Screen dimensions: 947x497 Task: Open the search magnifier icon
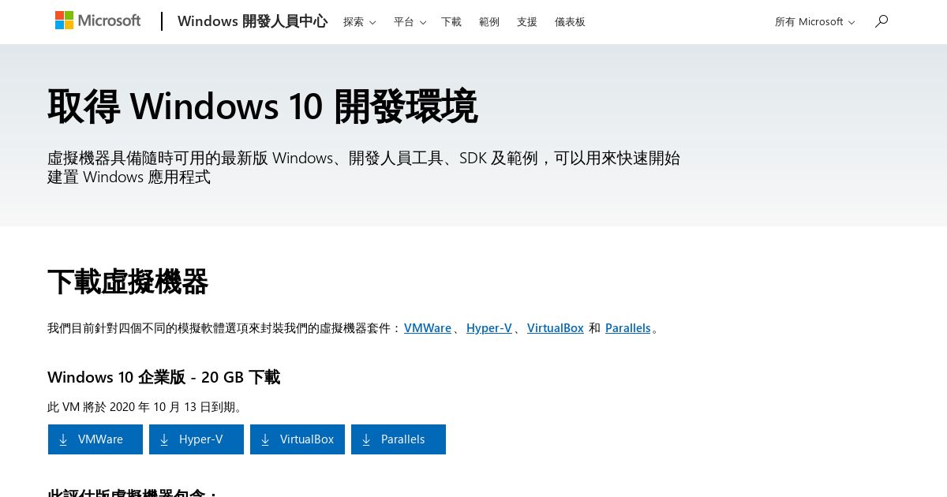pos(881,21)
